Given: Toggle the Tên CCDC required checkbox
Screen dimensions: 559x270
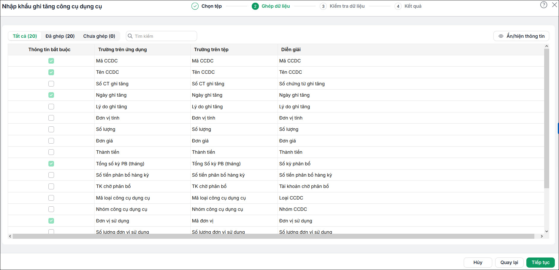Looking at the screenshot, I should [x=51, y=72].
